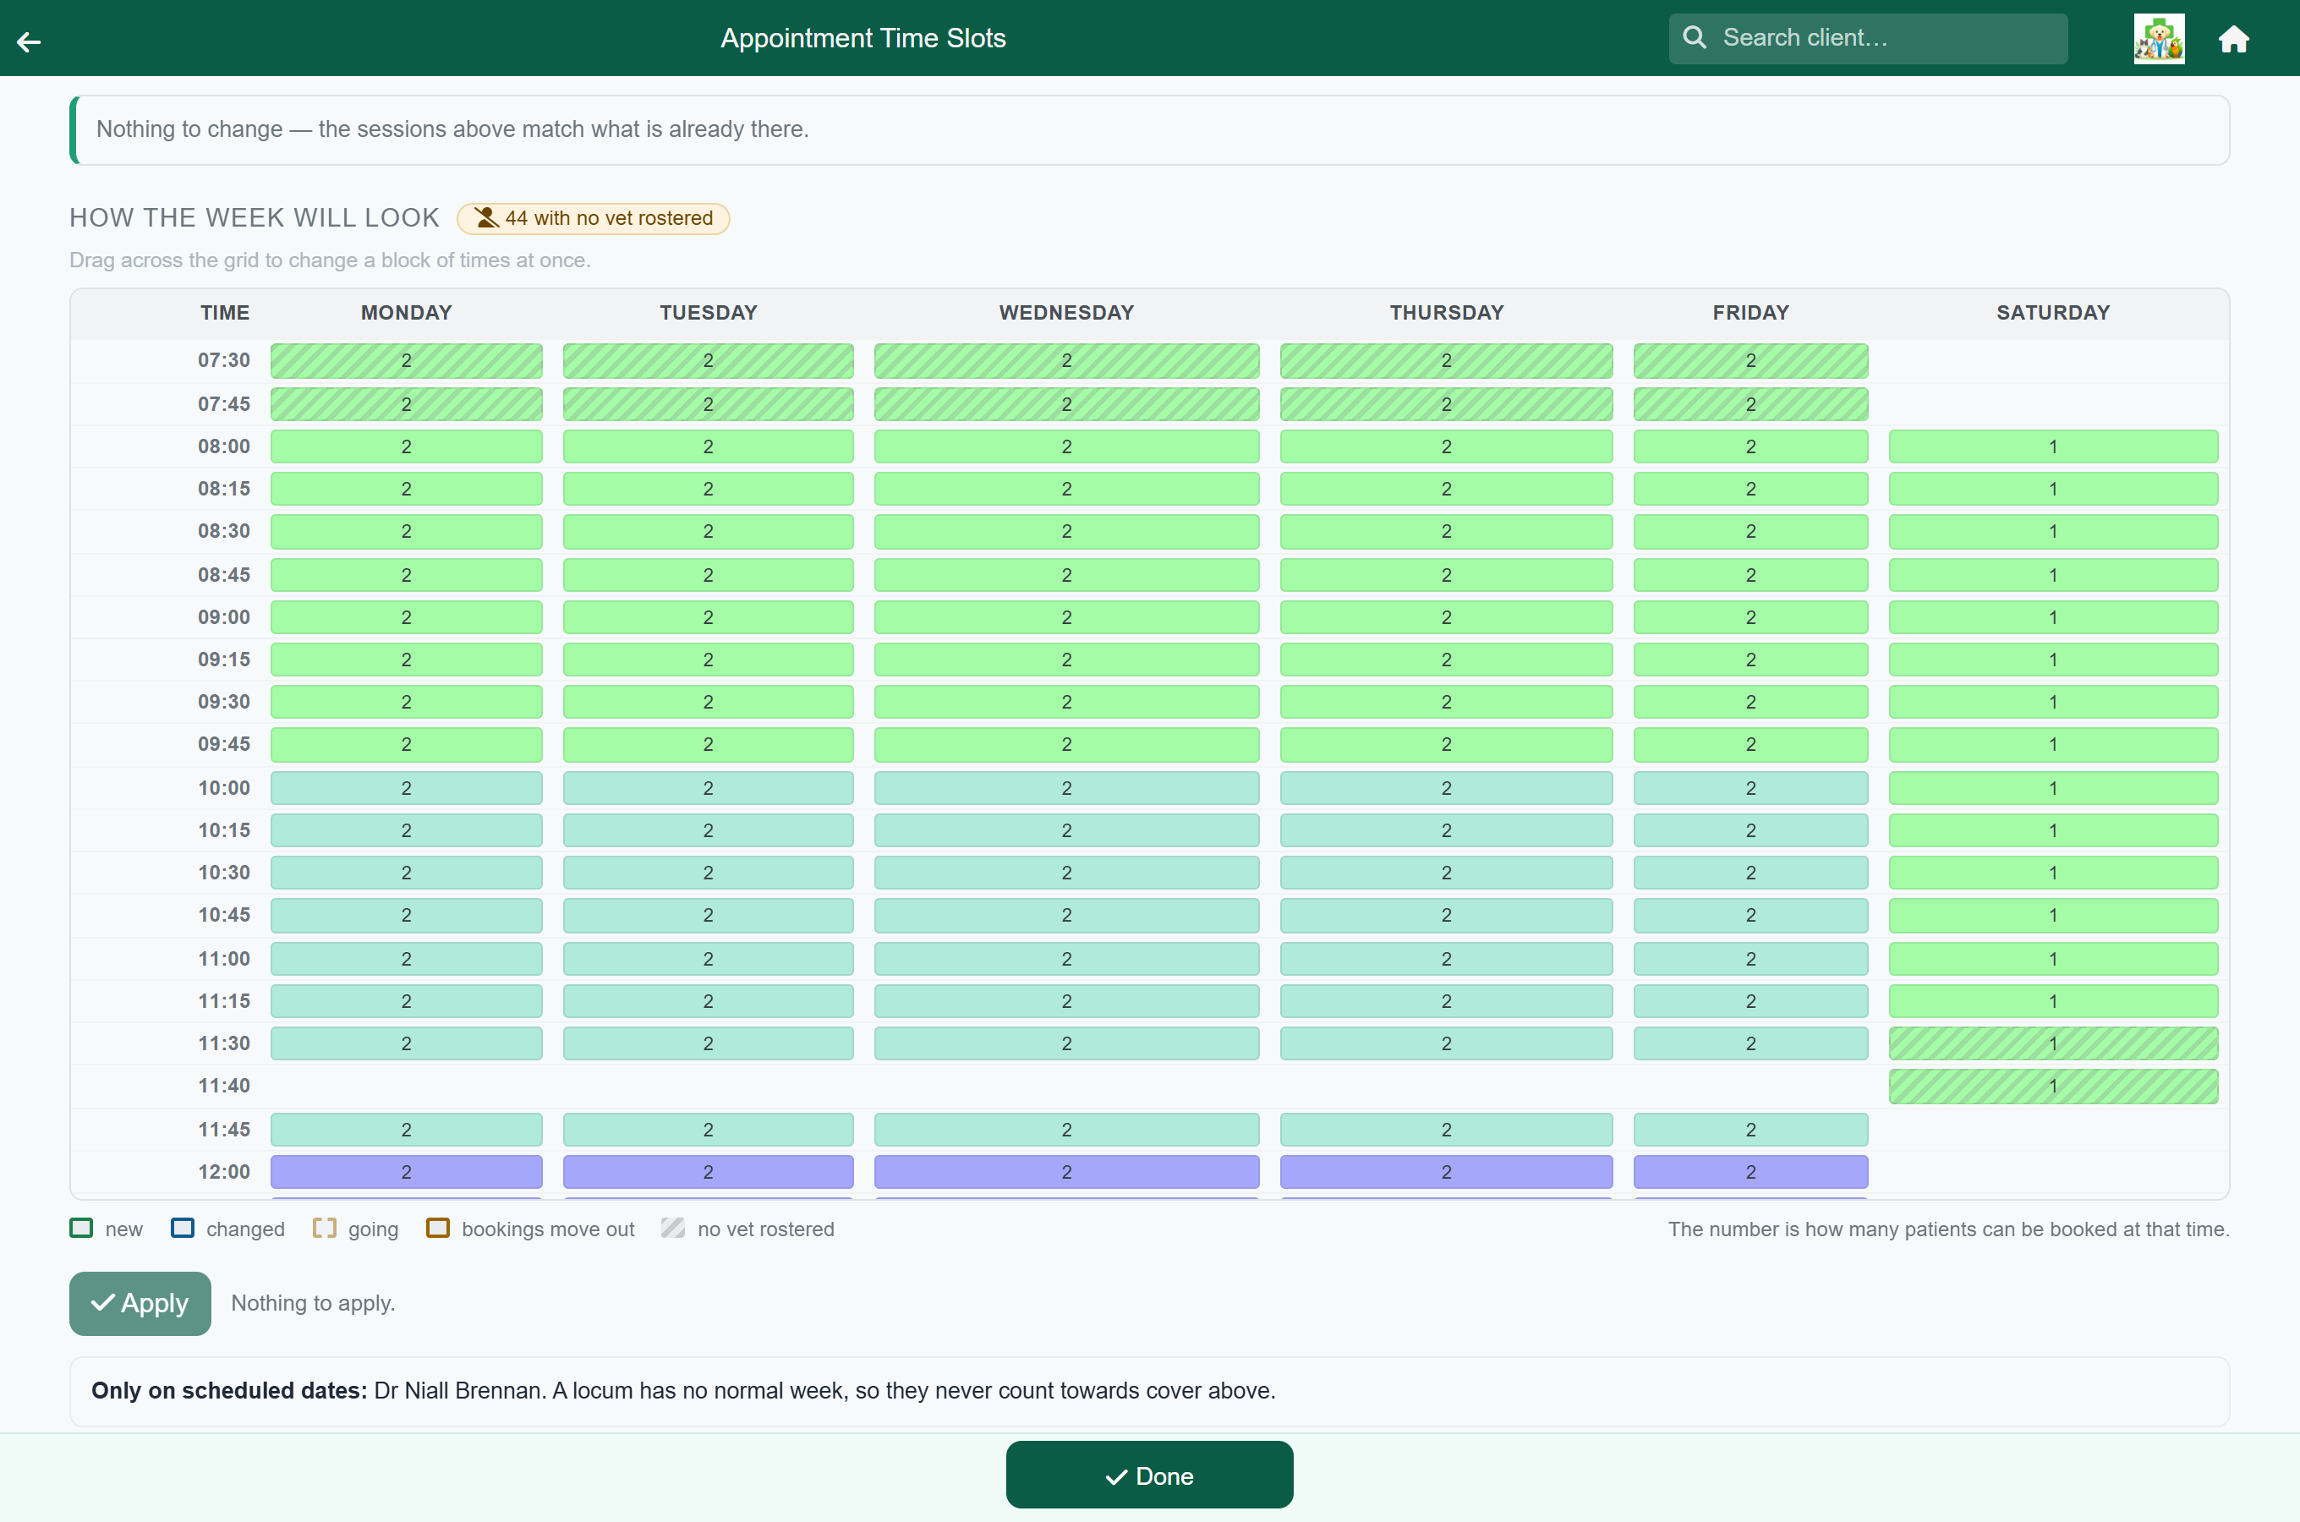This screenshot has width=2300, height=1522.
Task: Select Wednesday 12:00 purple slot
Action: 1065,1172
